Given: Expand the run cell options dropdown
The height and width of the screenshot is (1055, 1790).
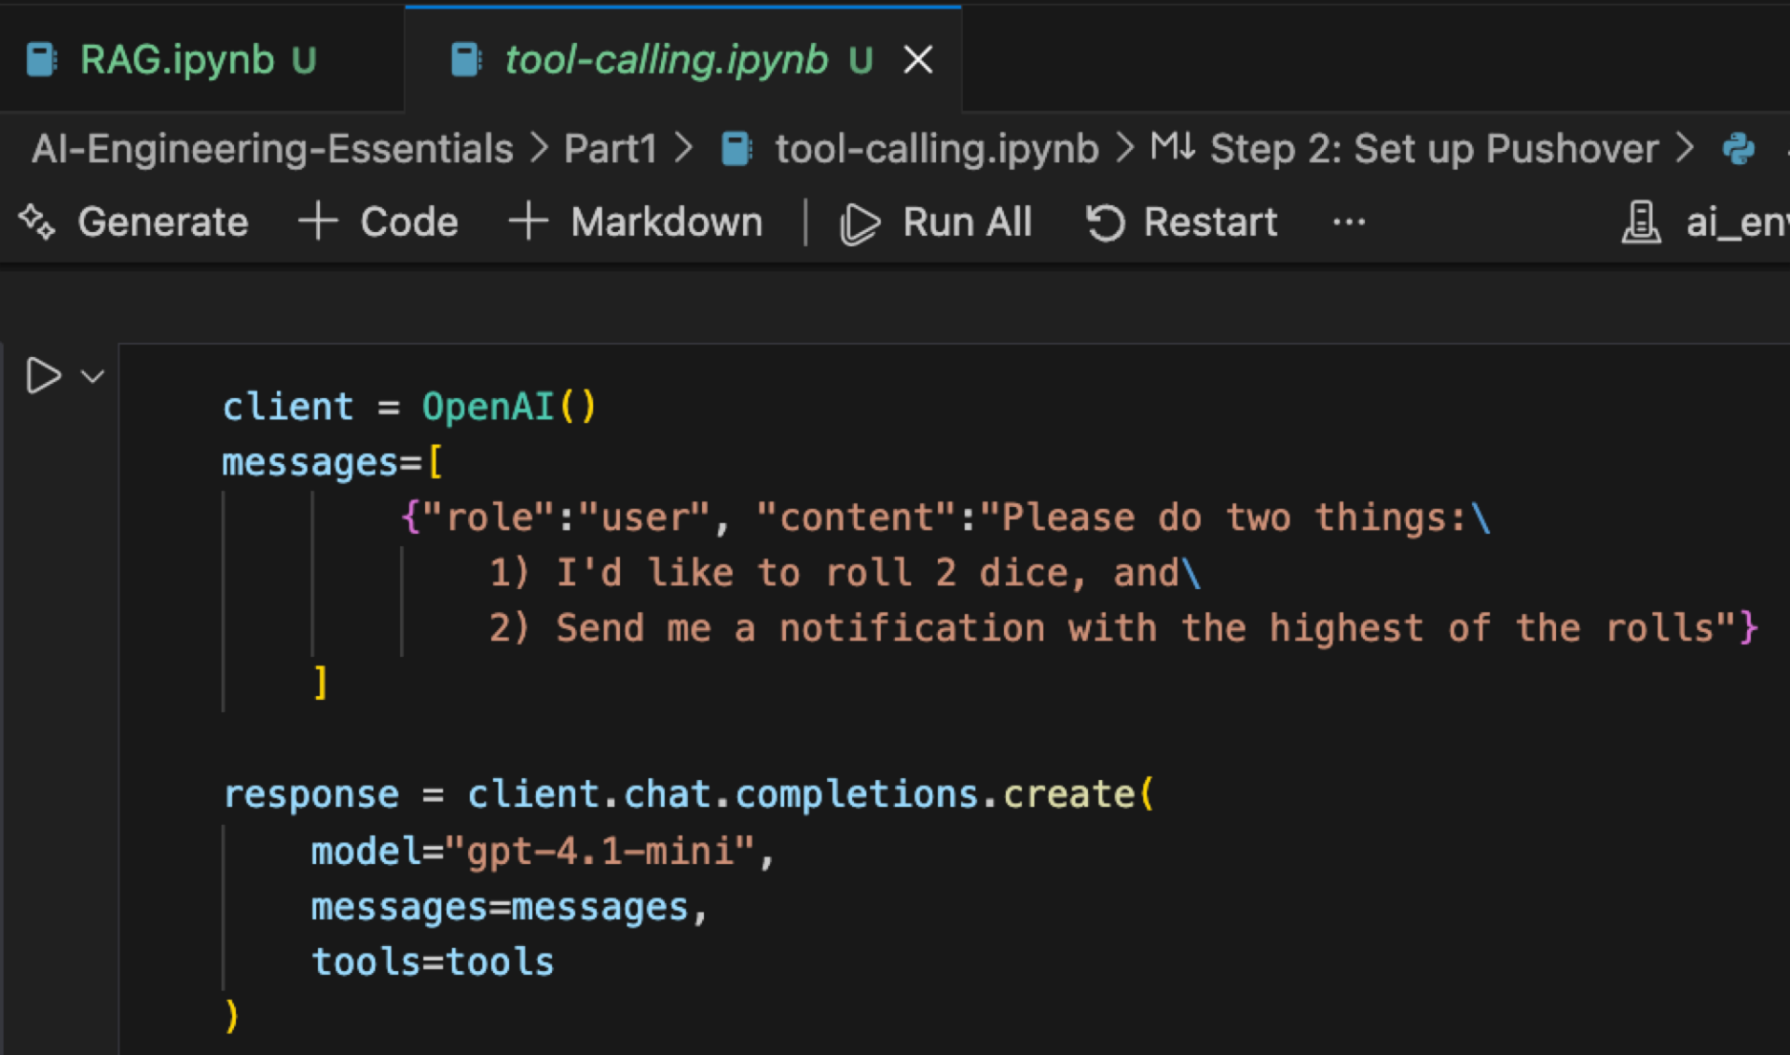Looking at the screenshot, I should [x=92, y=377].
